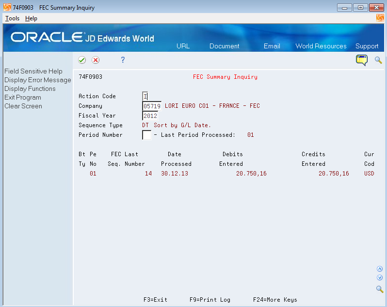Open the Support banner link

pyautogui.click(x=367, y=46)
